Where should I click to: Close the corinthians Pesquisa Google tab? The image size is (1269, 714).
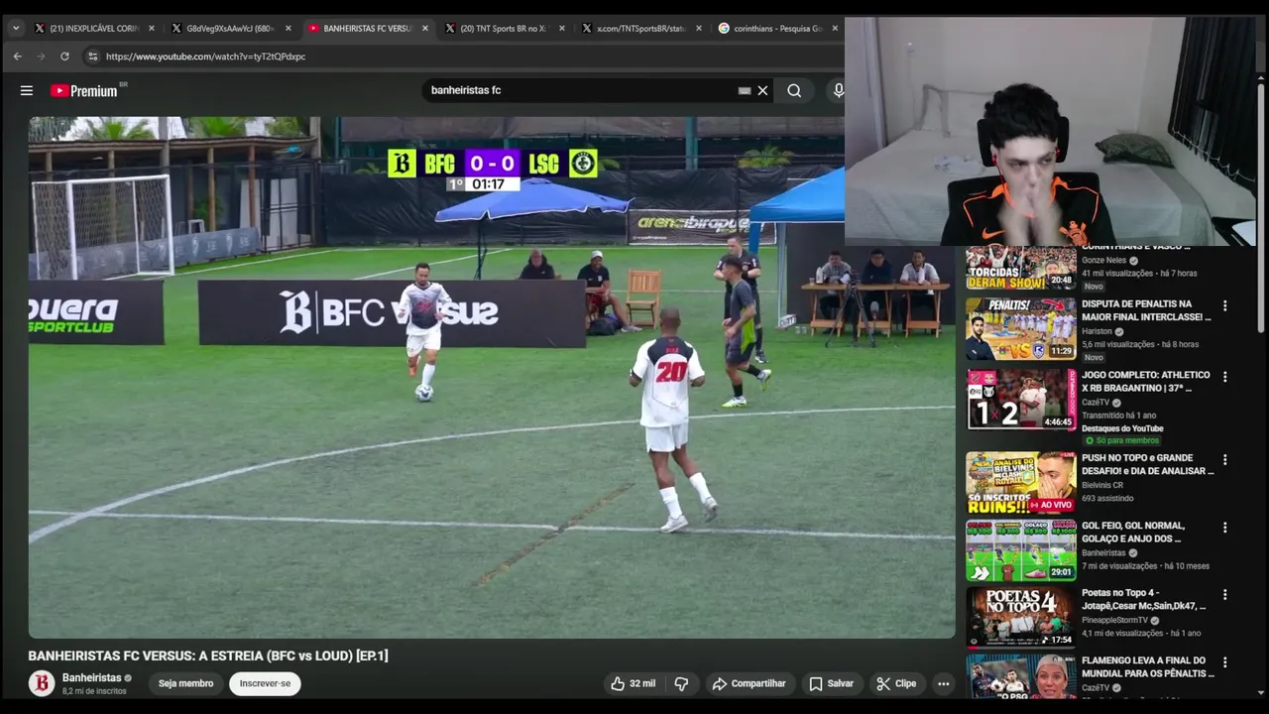pyautogui.click(x=836, y=29)
